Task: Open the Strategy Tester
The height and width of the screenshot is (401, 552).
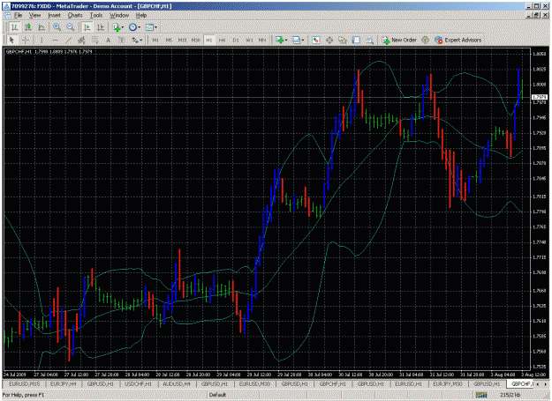Action: pos(369,40)
